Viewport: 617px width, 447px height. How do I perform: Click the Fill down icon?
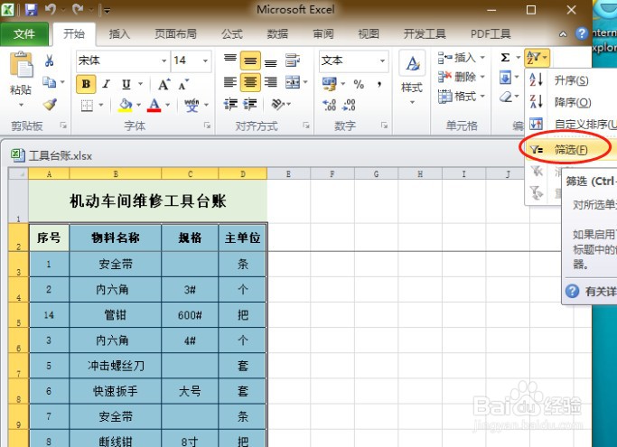coord(505,77)
